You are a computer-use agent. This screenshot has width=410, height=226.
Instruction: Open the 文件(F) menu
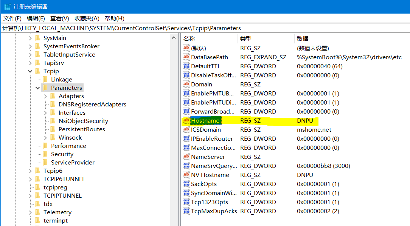click(x=12, y=18)
